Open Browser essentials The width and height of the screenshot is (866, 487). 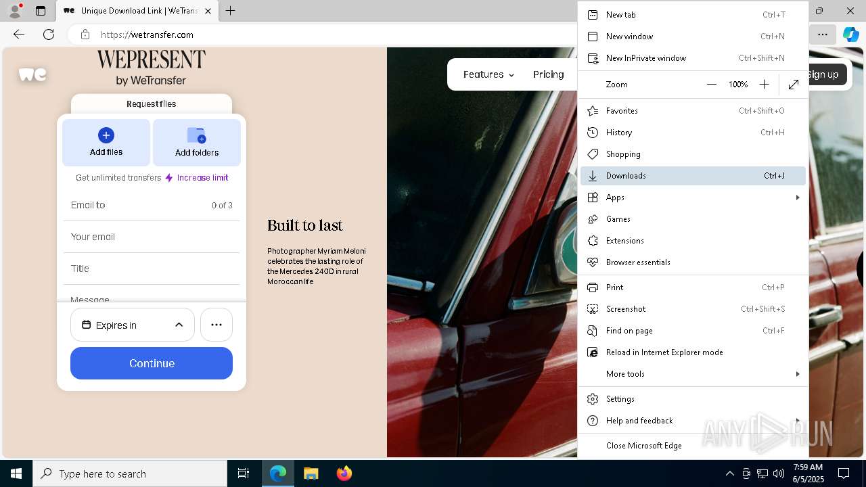coord(693,262)
